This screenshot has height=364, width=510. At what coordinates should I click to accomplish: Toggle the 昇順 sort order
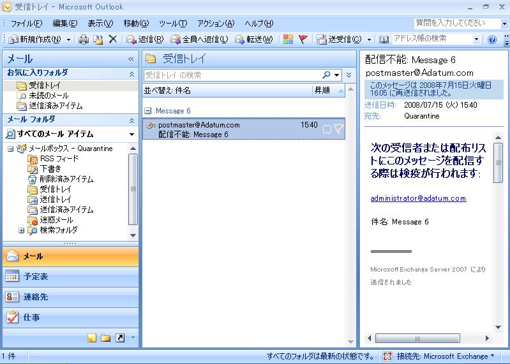[x=328, y=91]
